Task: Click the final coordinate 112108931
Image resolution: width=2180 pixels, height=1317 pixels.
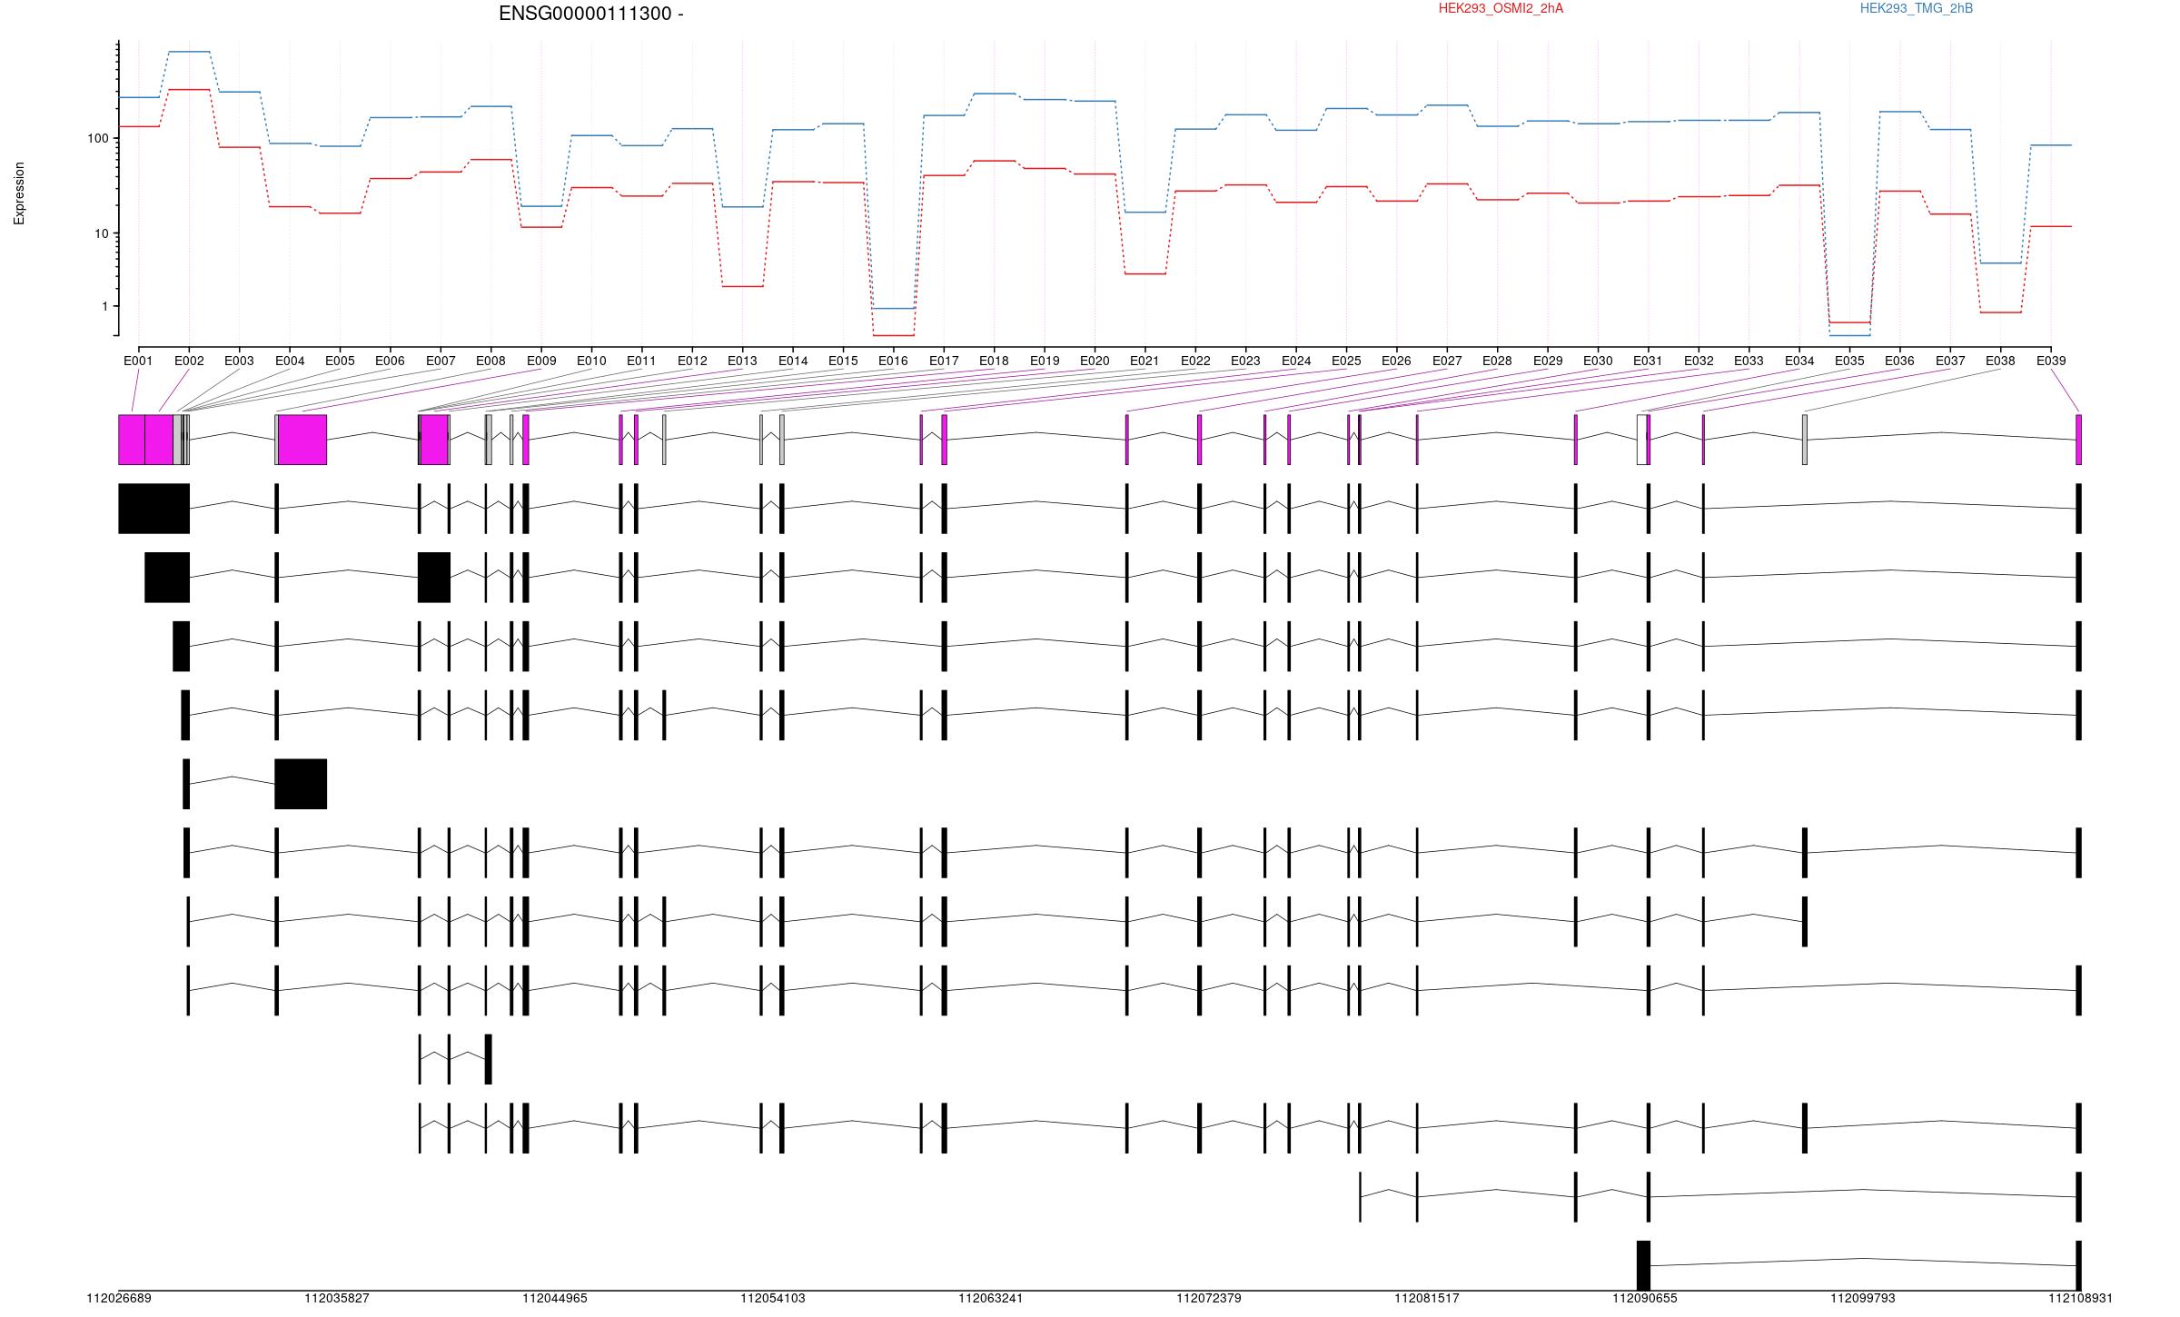Action: point(2081,1298)
